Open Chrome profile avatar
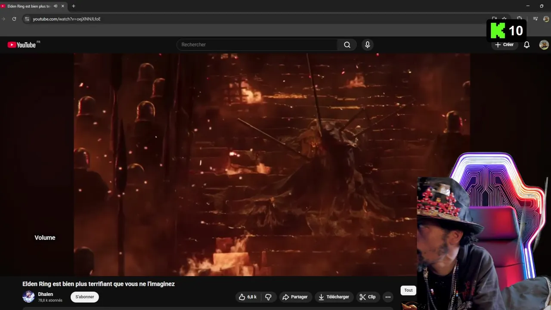 pos(546,19)
